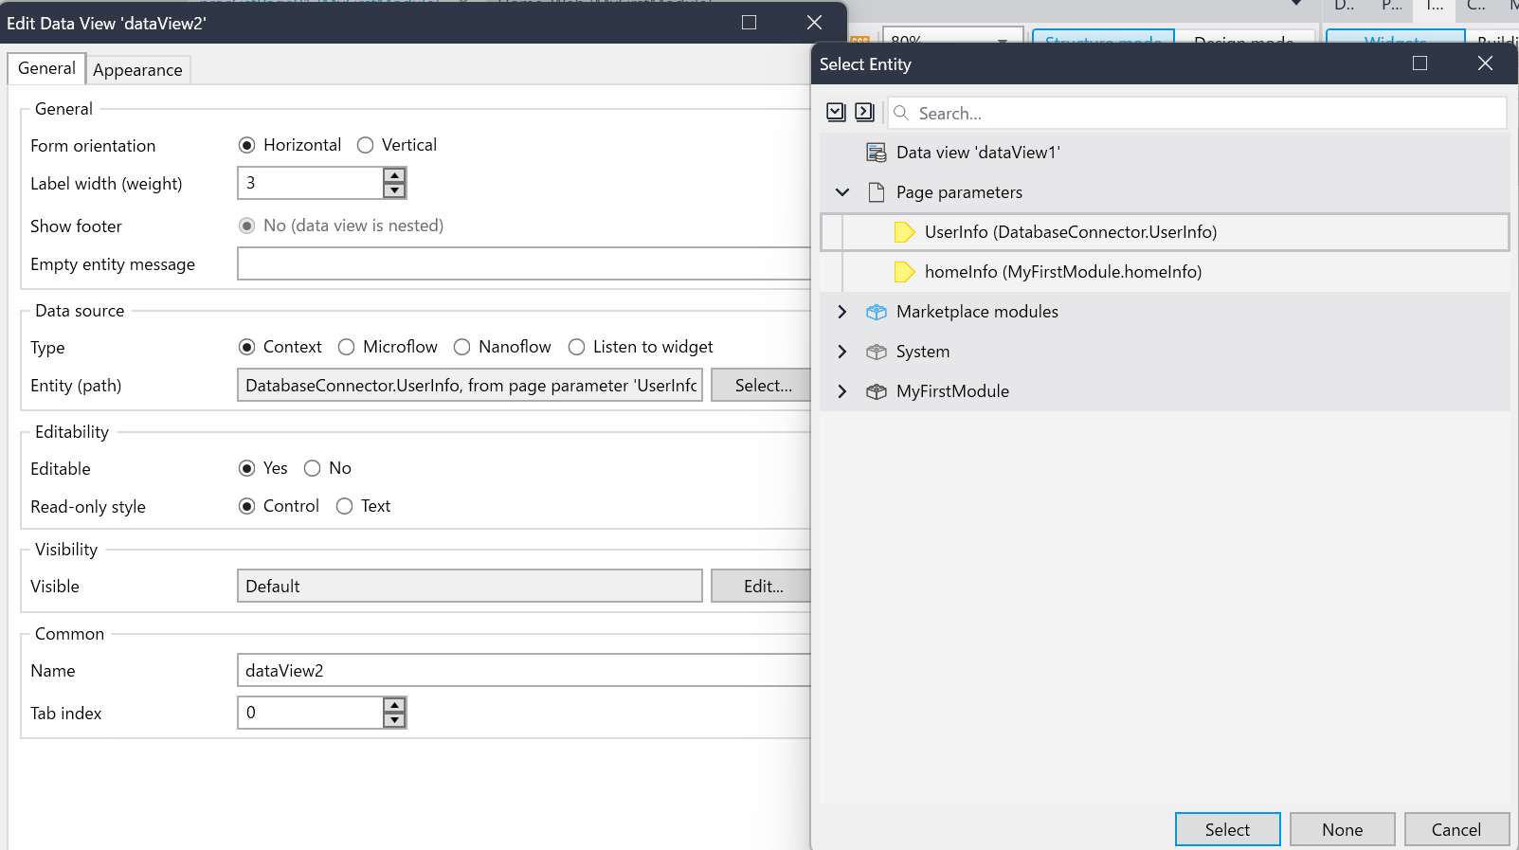Select the UserInfo parameter icon
1519x850 pixels.
904,232
